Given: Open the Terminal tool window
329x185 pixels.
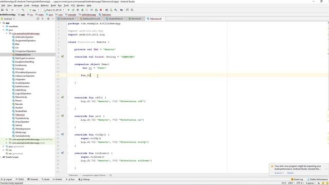Looking at the screenshot, I should [x=33, y=179].
